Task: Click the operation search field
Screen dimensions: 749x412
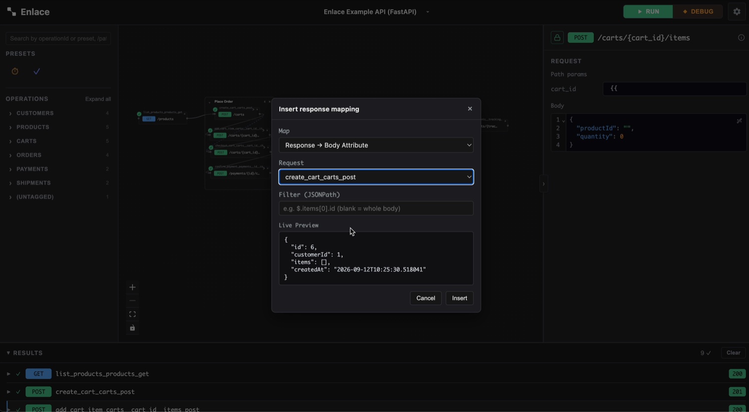Action: click(x=58, y=38)
